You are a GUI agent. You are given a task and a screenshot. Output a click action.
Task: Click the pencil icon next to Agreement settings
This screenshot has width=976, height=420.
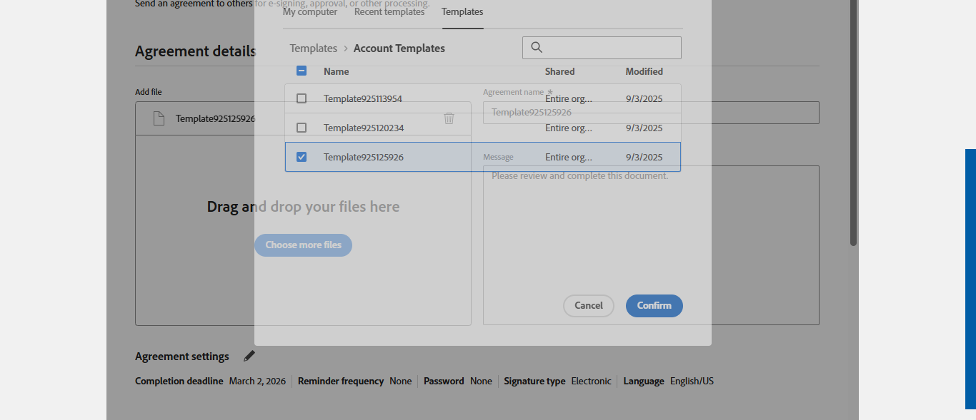249,356
